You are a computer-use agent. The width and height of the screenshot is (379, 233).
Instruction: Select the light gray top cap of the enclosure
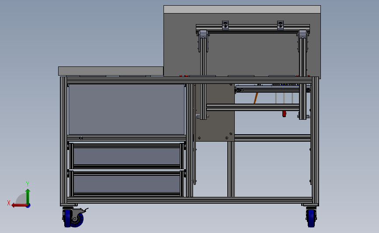click(x=242, y=10)
